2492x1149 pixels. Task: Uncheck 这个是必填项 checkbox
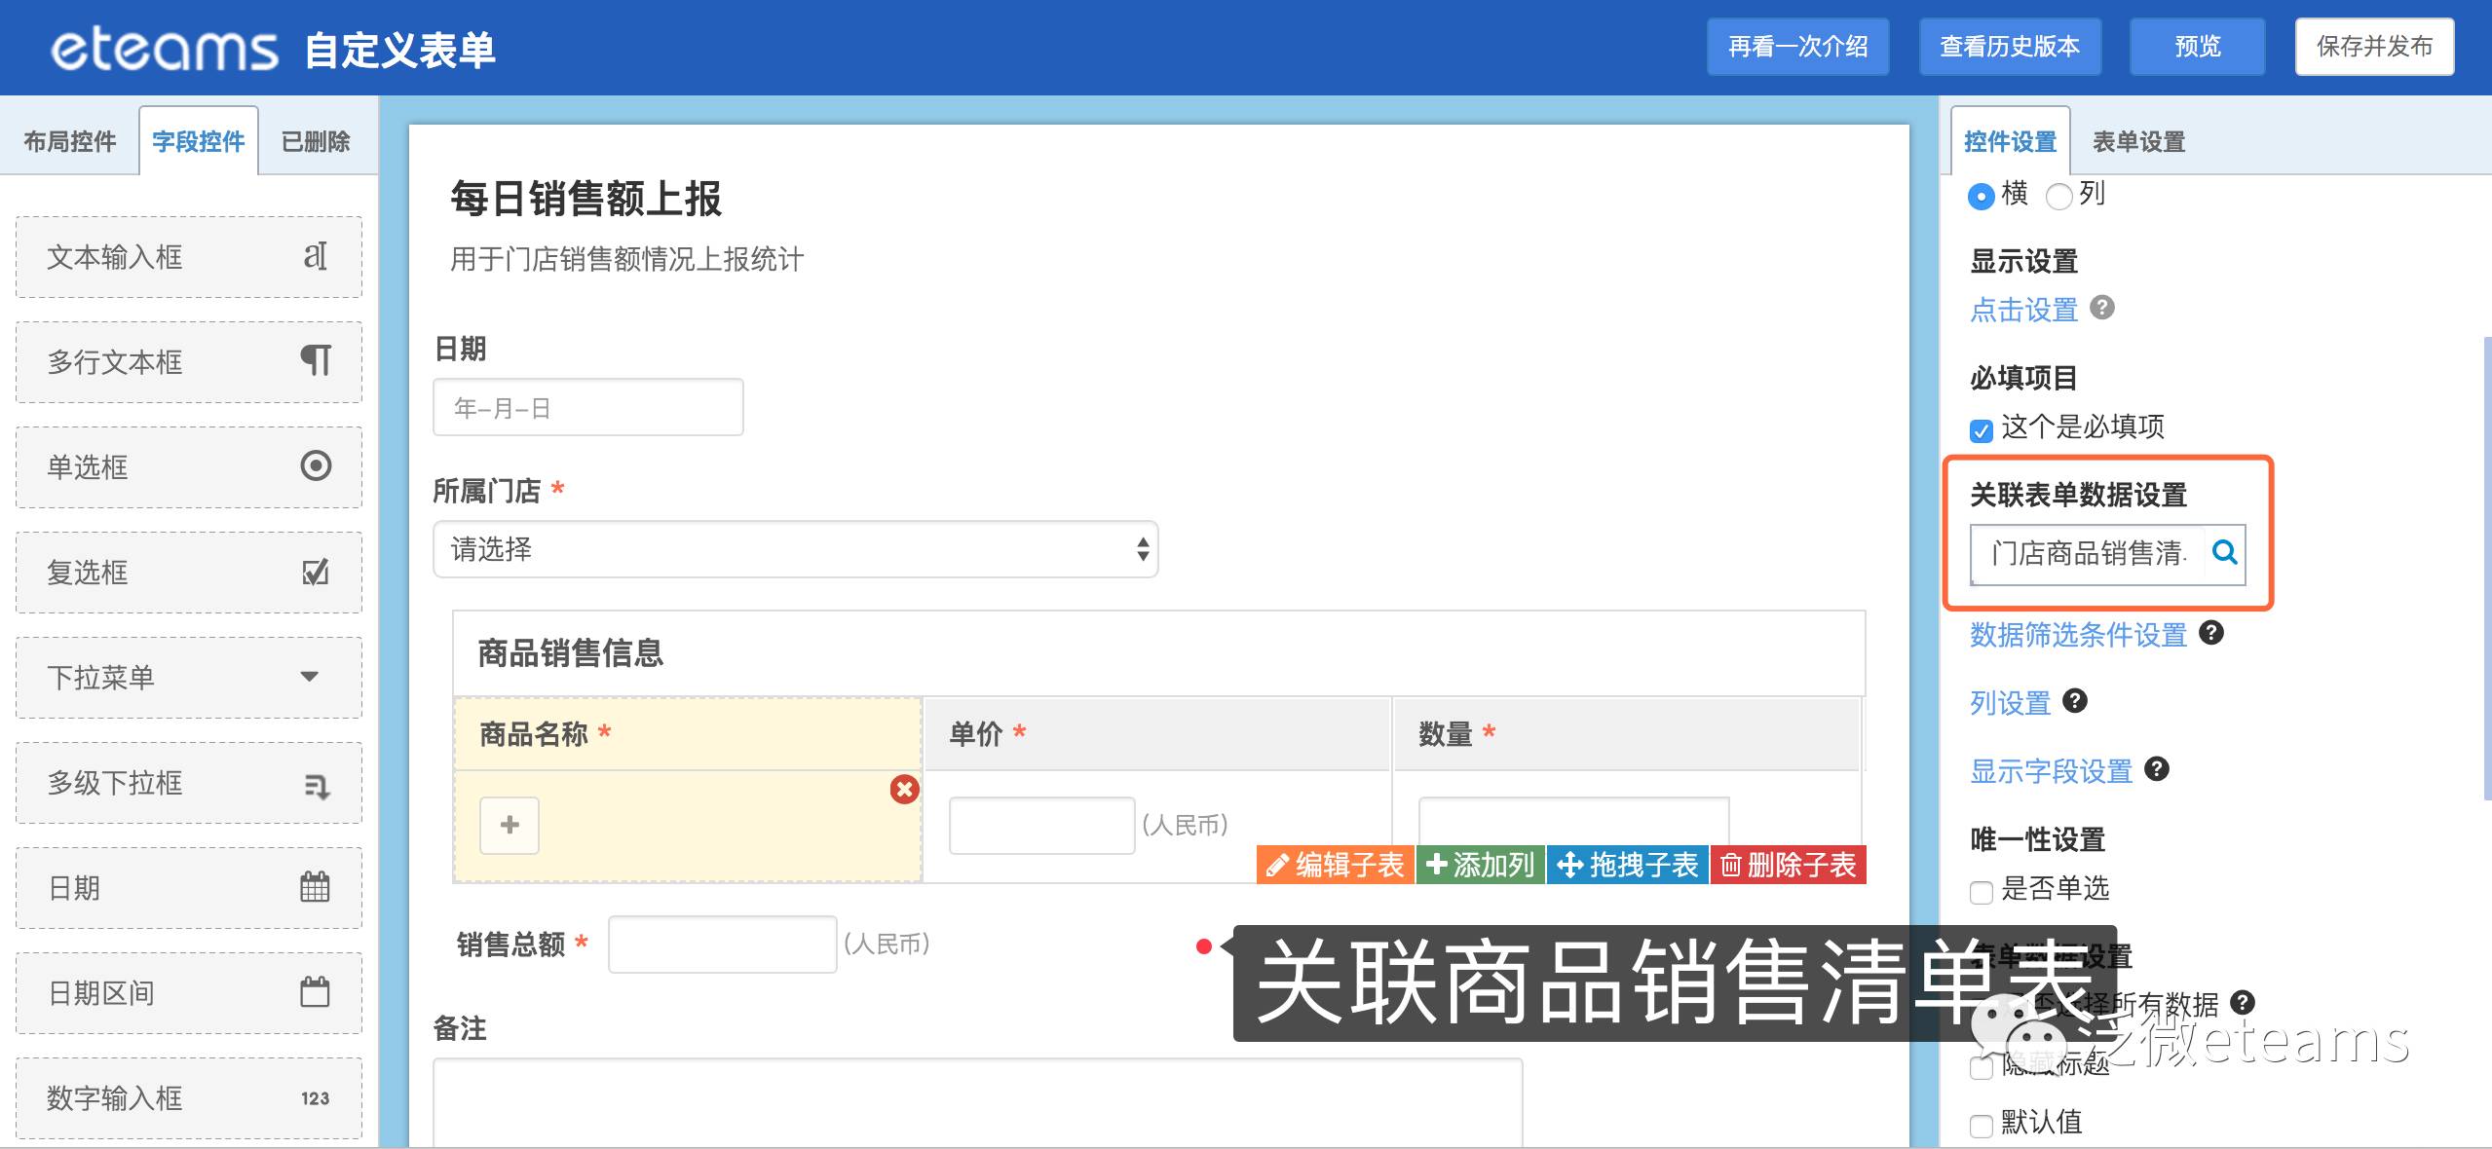pyautogui.click(x=1981, y=430)
